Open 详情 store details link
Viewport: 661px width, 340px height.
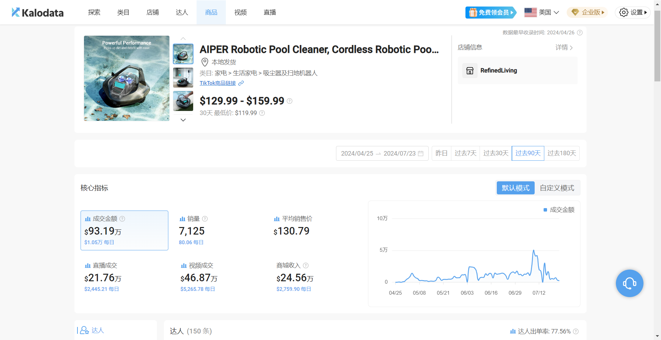click(564, 47)
